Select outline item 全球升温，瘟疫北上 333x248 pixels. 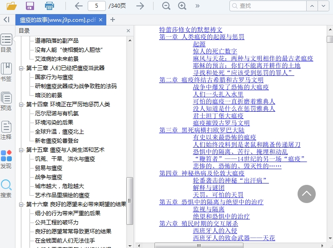point(60,132)
